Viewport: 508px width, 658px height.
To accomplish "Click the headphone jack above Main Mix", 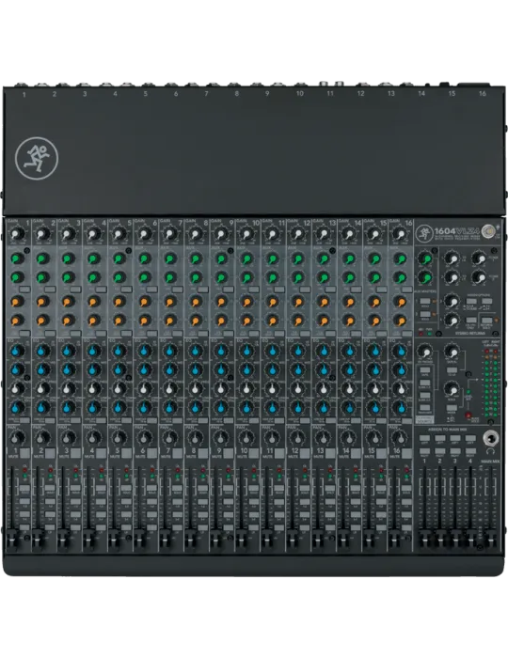I will (x=490, y=439).
